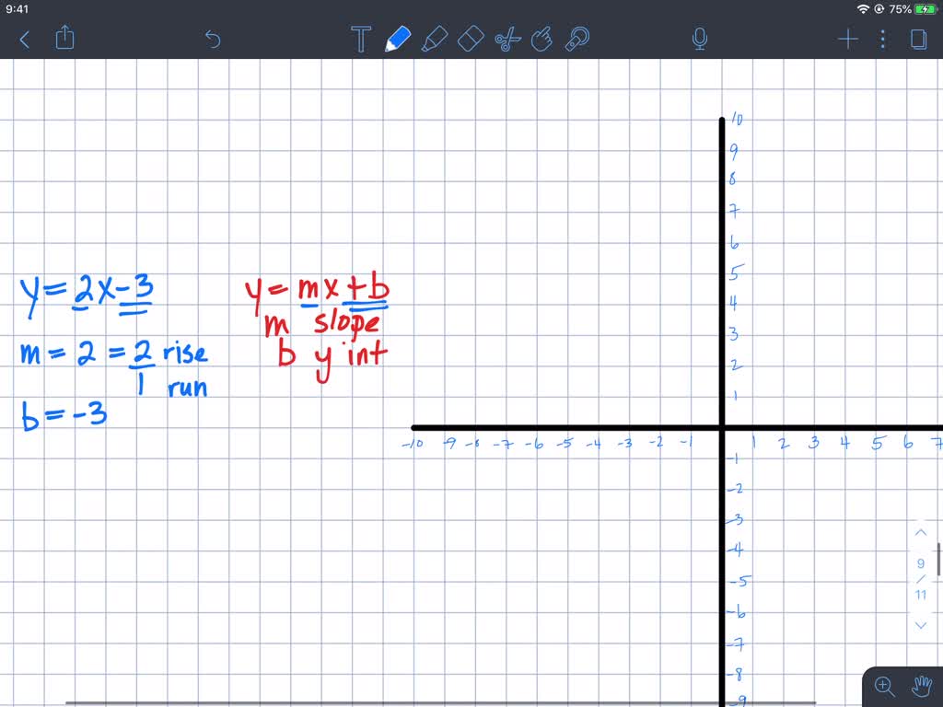Go to previous page via up chevron

coord(921,532)
